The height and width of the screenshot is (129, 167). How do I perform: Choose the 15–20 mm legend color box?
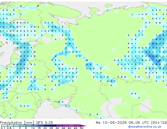tap(41, 126)
